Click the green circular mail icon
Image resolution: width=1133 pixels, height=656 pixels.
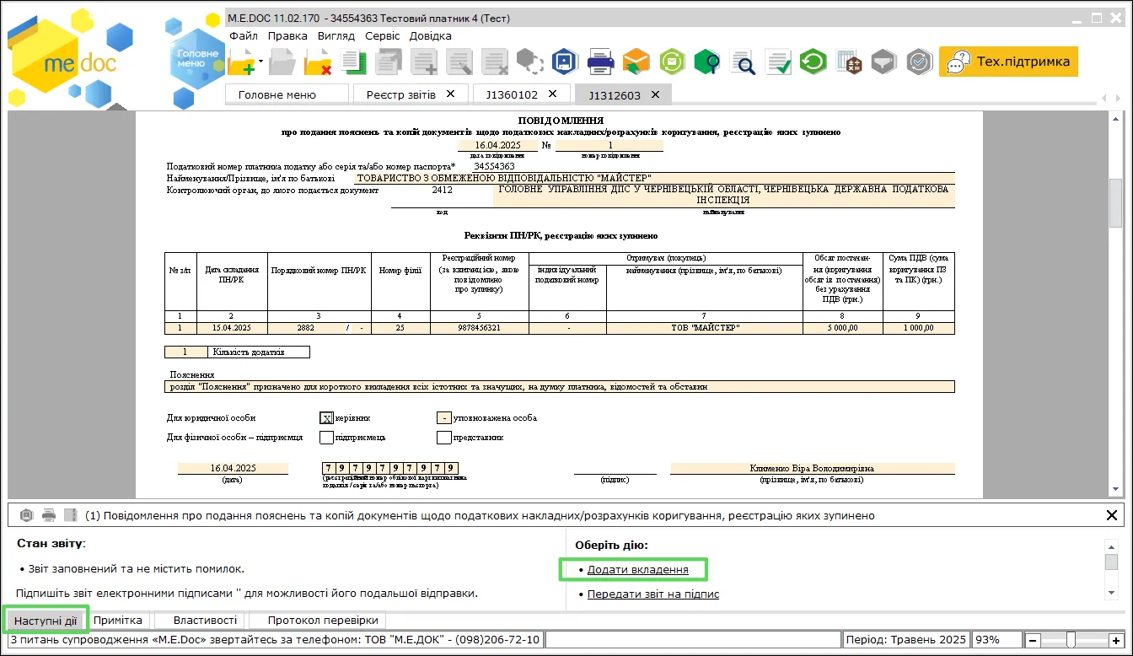[672, 62]
